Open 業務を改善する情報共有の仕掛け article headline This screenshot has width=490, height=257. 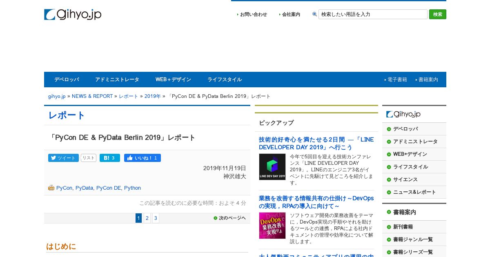click(x=316, y=202)
